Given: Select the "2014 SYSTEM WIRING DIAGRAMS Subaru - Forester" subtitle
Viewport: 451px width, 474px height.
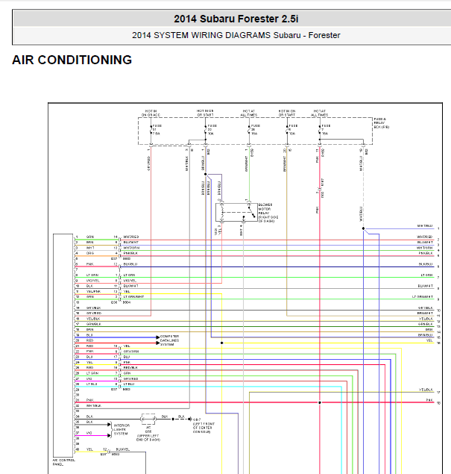Looking at the screenshot, I should tap(236, 35).
